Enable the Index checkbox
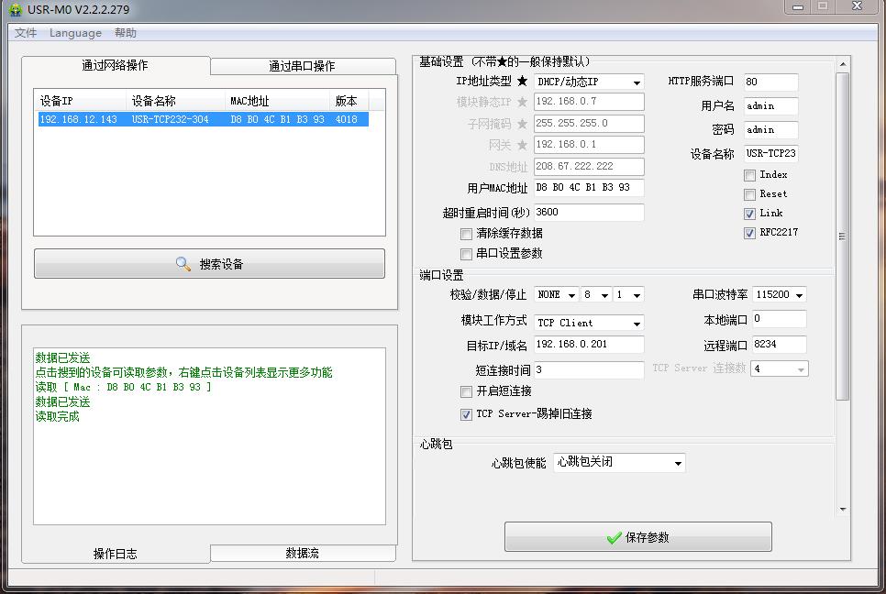 coord(750,175)
